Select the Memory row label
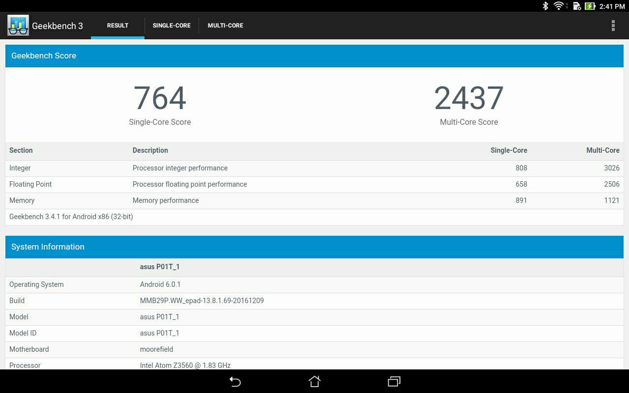The height and width of the screenshot is (393, 629). [x=22, y=200]
